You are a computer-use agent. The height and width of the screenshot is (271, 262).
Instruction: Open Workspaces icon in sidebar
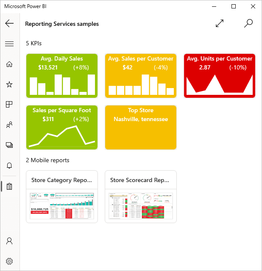point(9,145)
